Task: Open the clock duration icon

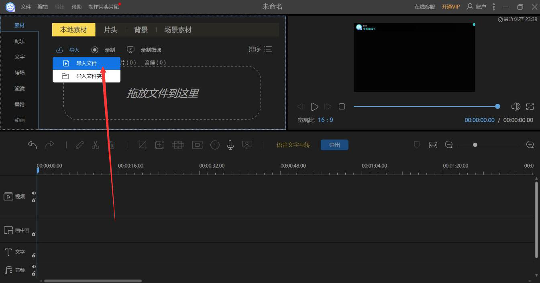Action: tap(215, 145)
